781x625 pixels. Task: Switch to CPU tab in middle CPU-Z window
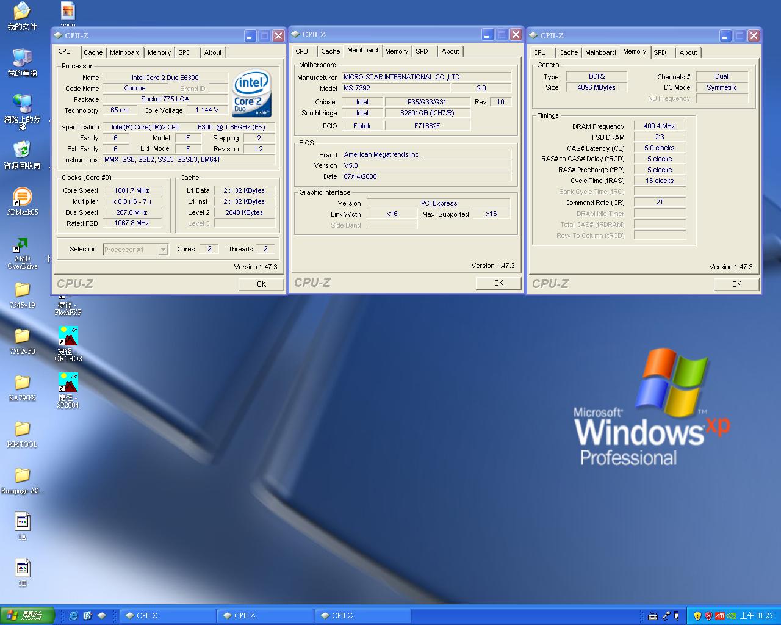[x=302, y=51]
